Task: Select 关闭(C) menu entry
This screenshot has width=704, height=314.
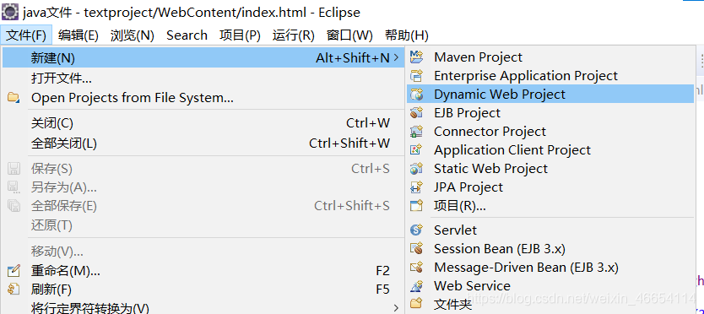Action: point(203,122)
